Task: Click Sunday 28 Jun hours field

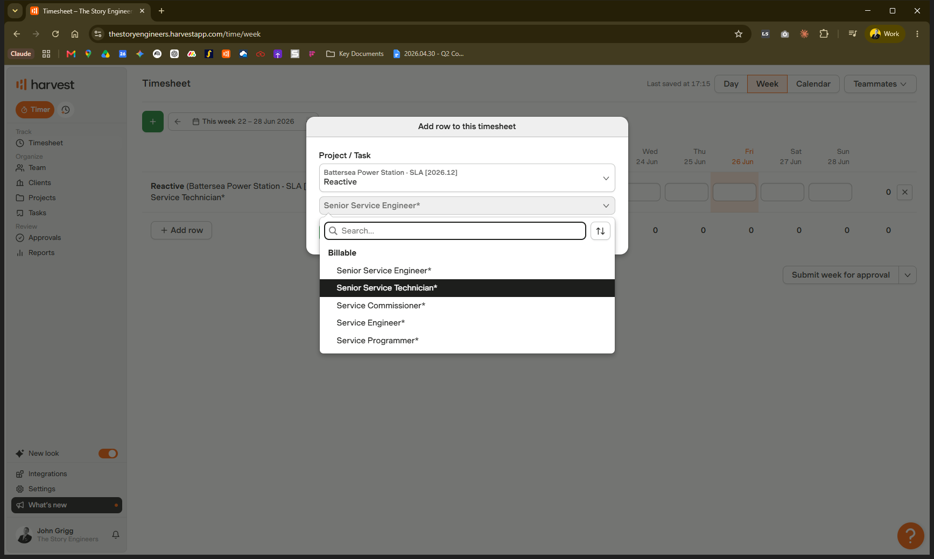Action: pos(830,192)
